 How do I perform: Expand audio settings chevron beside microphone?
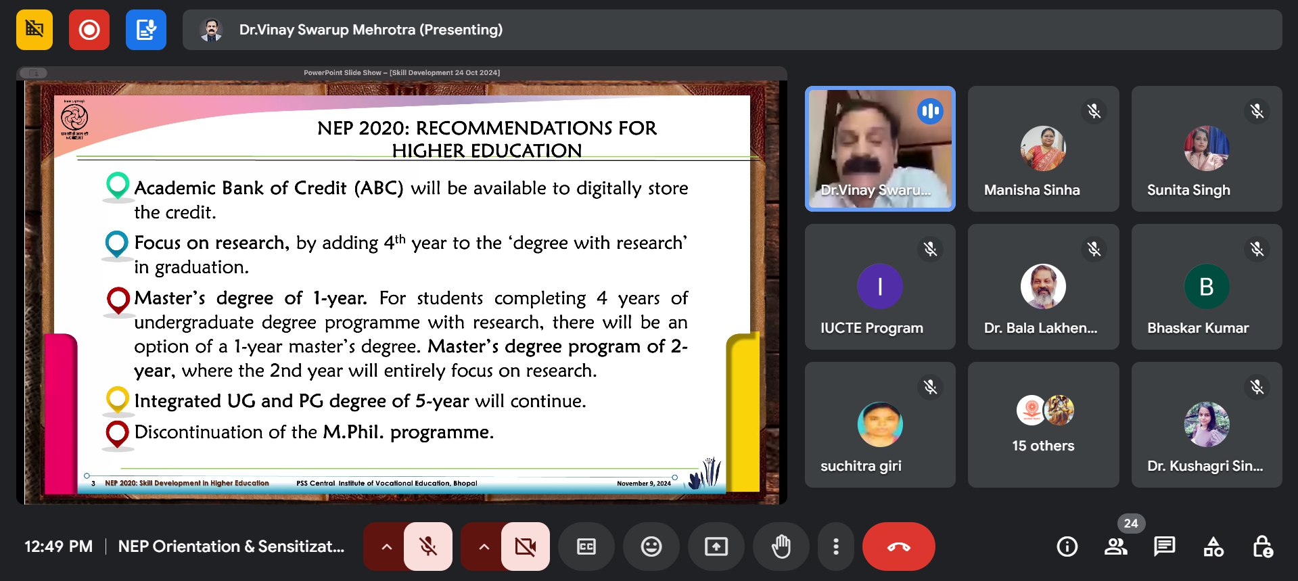(x=386, y=547)
